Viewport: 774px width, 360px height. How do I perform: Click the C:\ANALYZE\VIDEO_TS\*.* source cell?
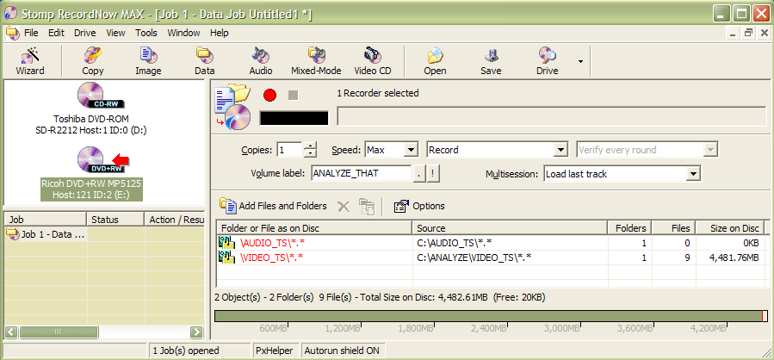coord(510,258)
